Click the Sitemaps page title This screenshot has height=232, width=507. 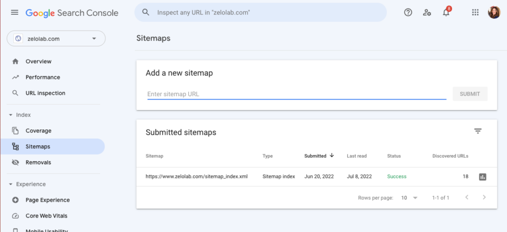(153, 38)
